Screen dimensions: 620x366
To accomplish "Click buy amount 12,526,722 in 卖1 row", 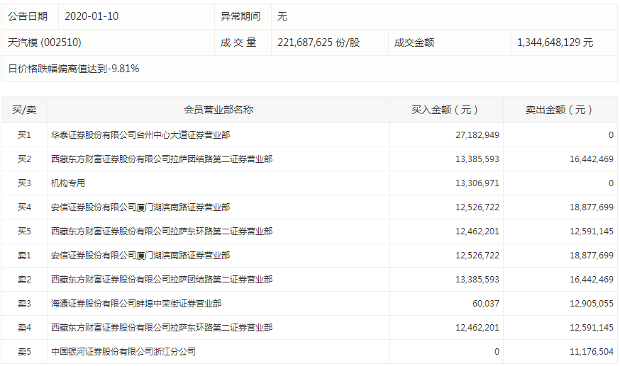I will click(x=477, y=255).
